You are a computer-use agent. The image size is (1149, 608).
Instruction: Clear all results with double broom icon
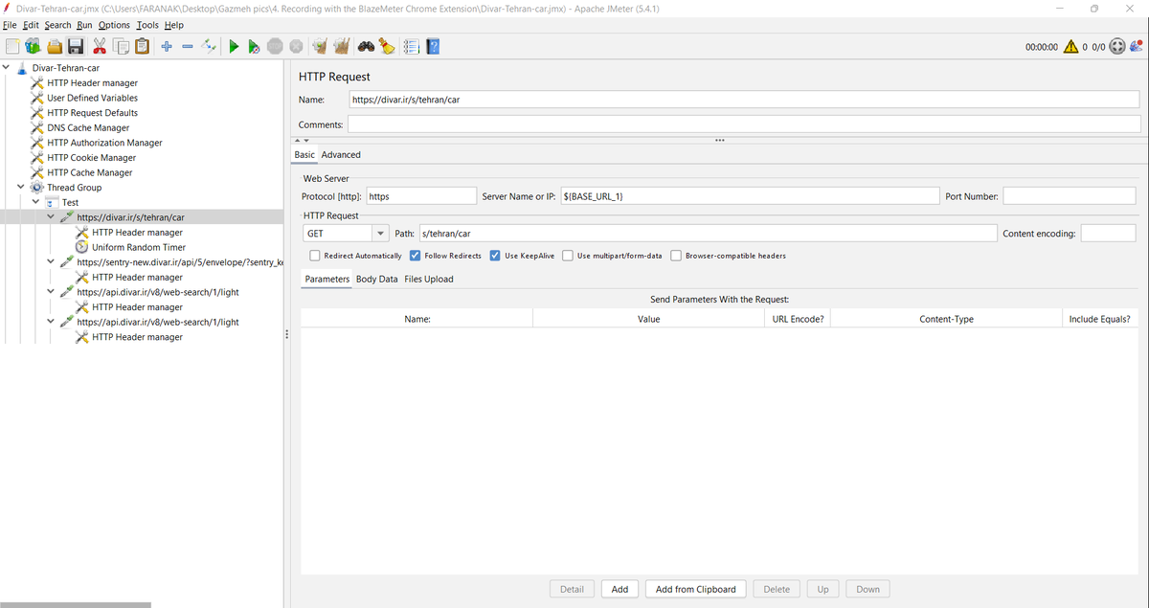pos(341,46)
